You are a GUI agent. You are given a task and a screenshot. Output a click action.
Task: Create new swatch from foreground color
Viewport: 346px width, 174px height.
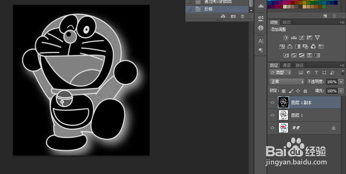pyautogui.click(x=325, y=16)
